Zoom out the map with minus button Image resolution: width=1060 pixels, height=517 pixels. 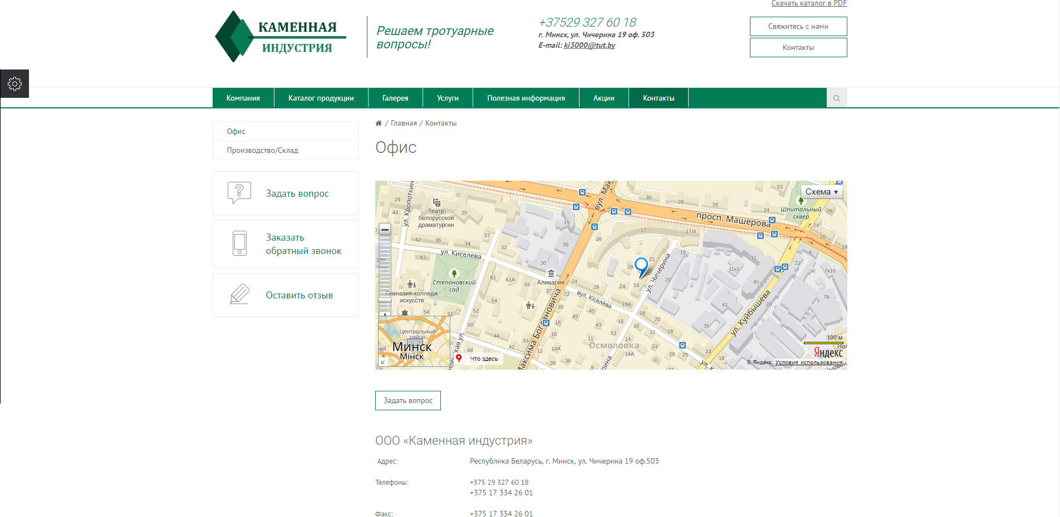385,230
